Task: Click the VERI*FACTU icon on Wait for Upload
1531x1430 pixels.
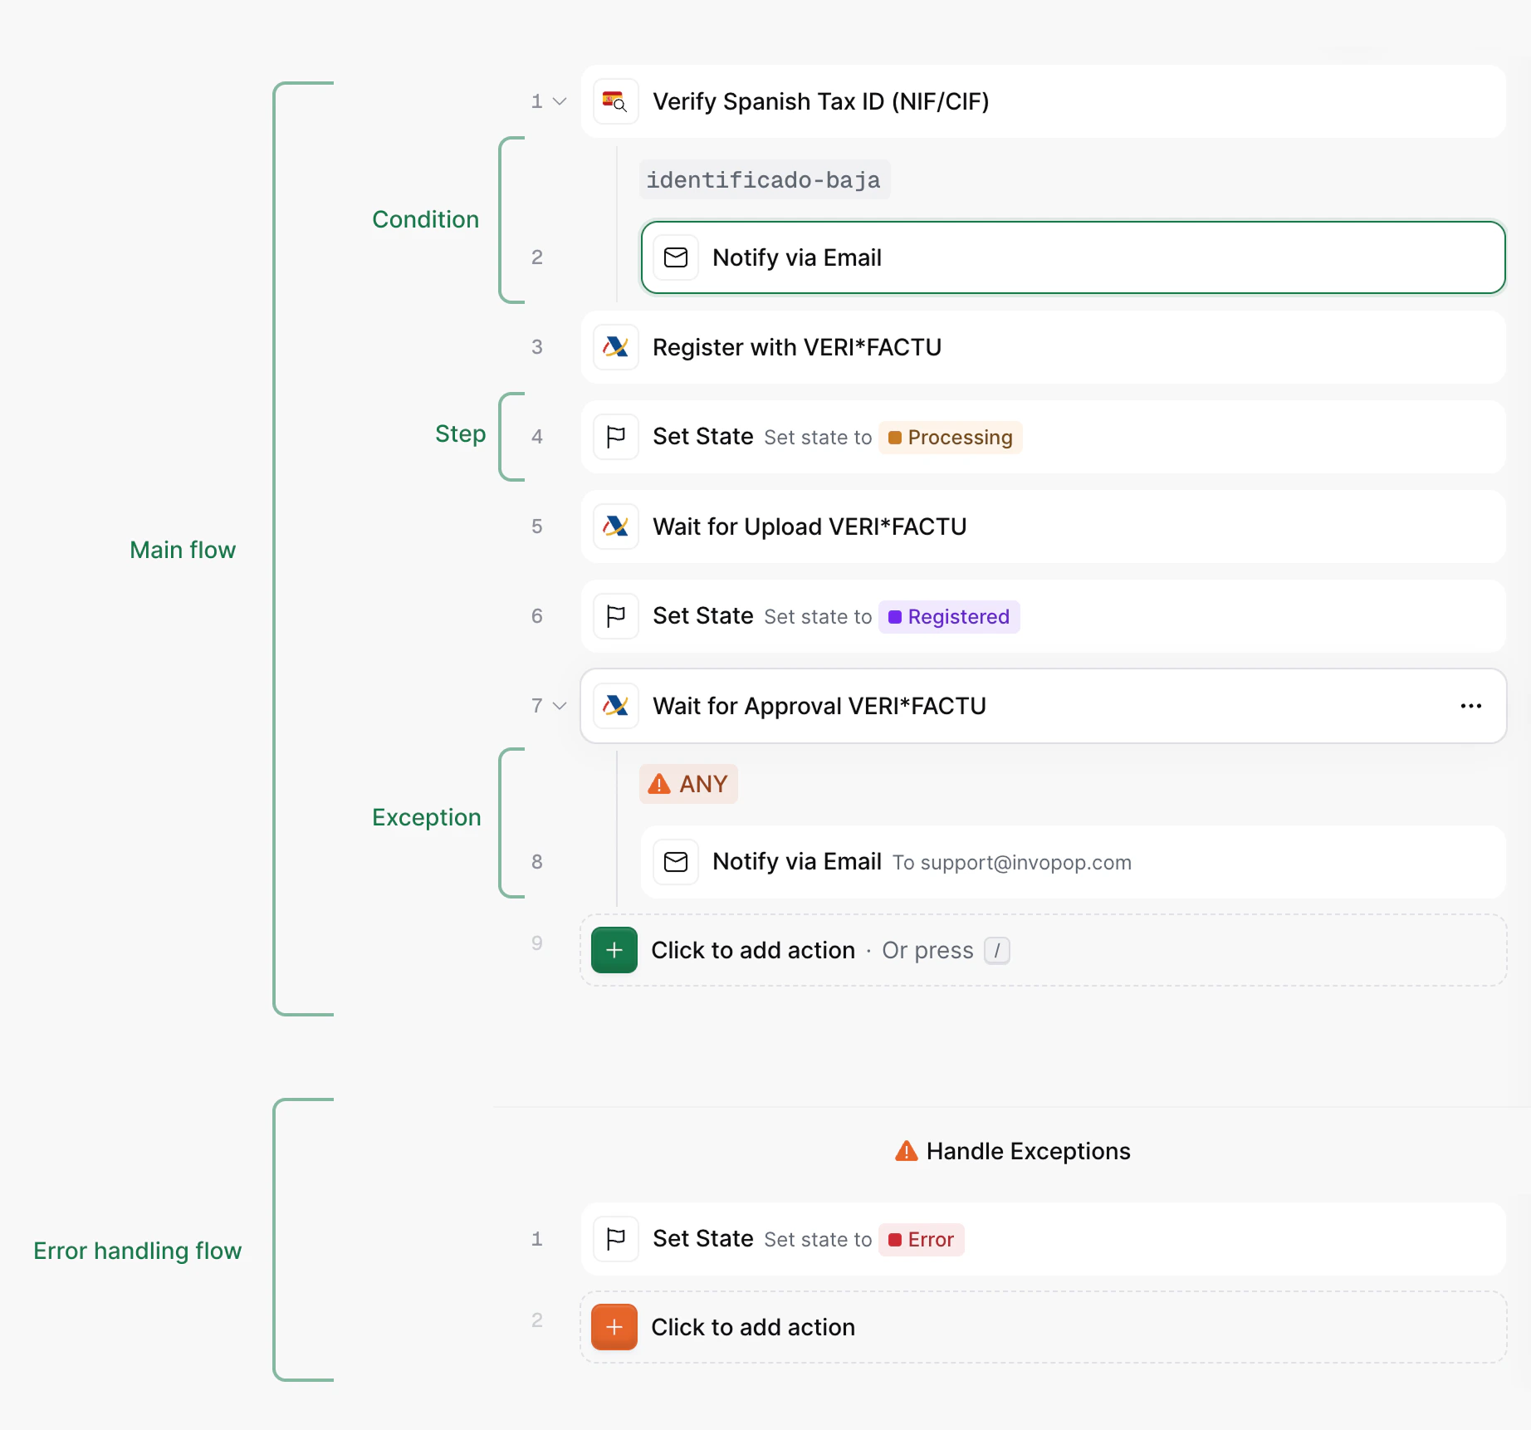Action: [614, 526]
